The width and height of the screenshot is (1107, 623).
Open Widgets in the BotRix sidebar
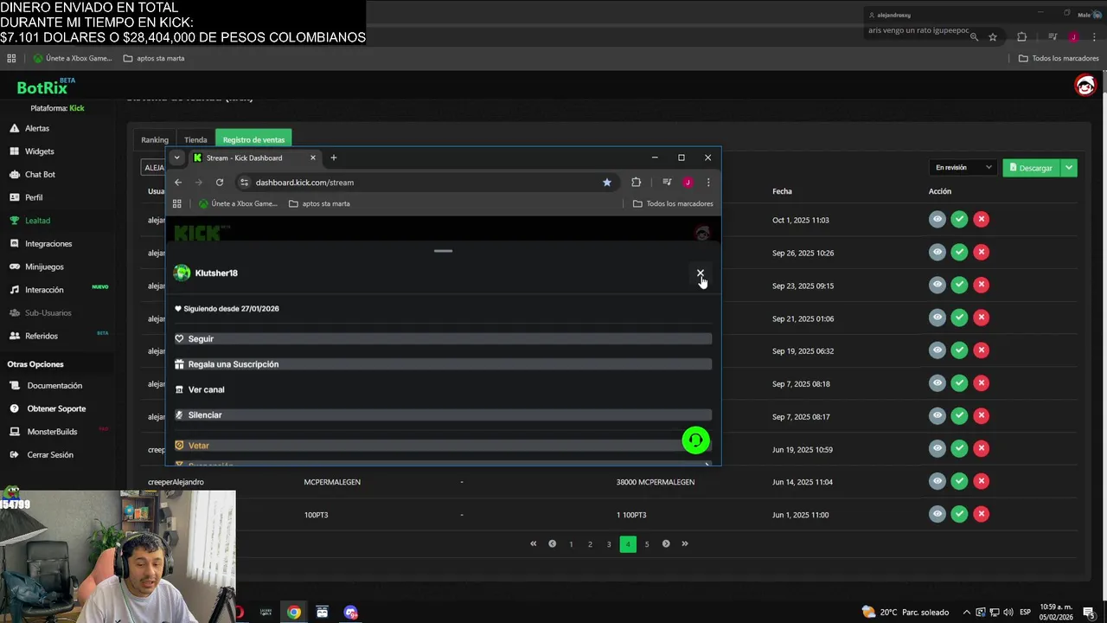tap(39, 151)
